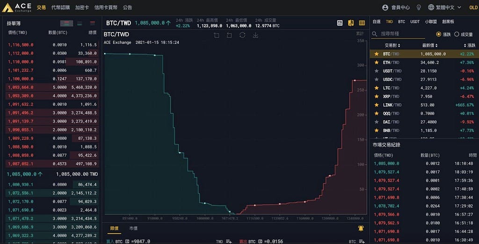Select the 成交量 radio button

click(457, 34)
